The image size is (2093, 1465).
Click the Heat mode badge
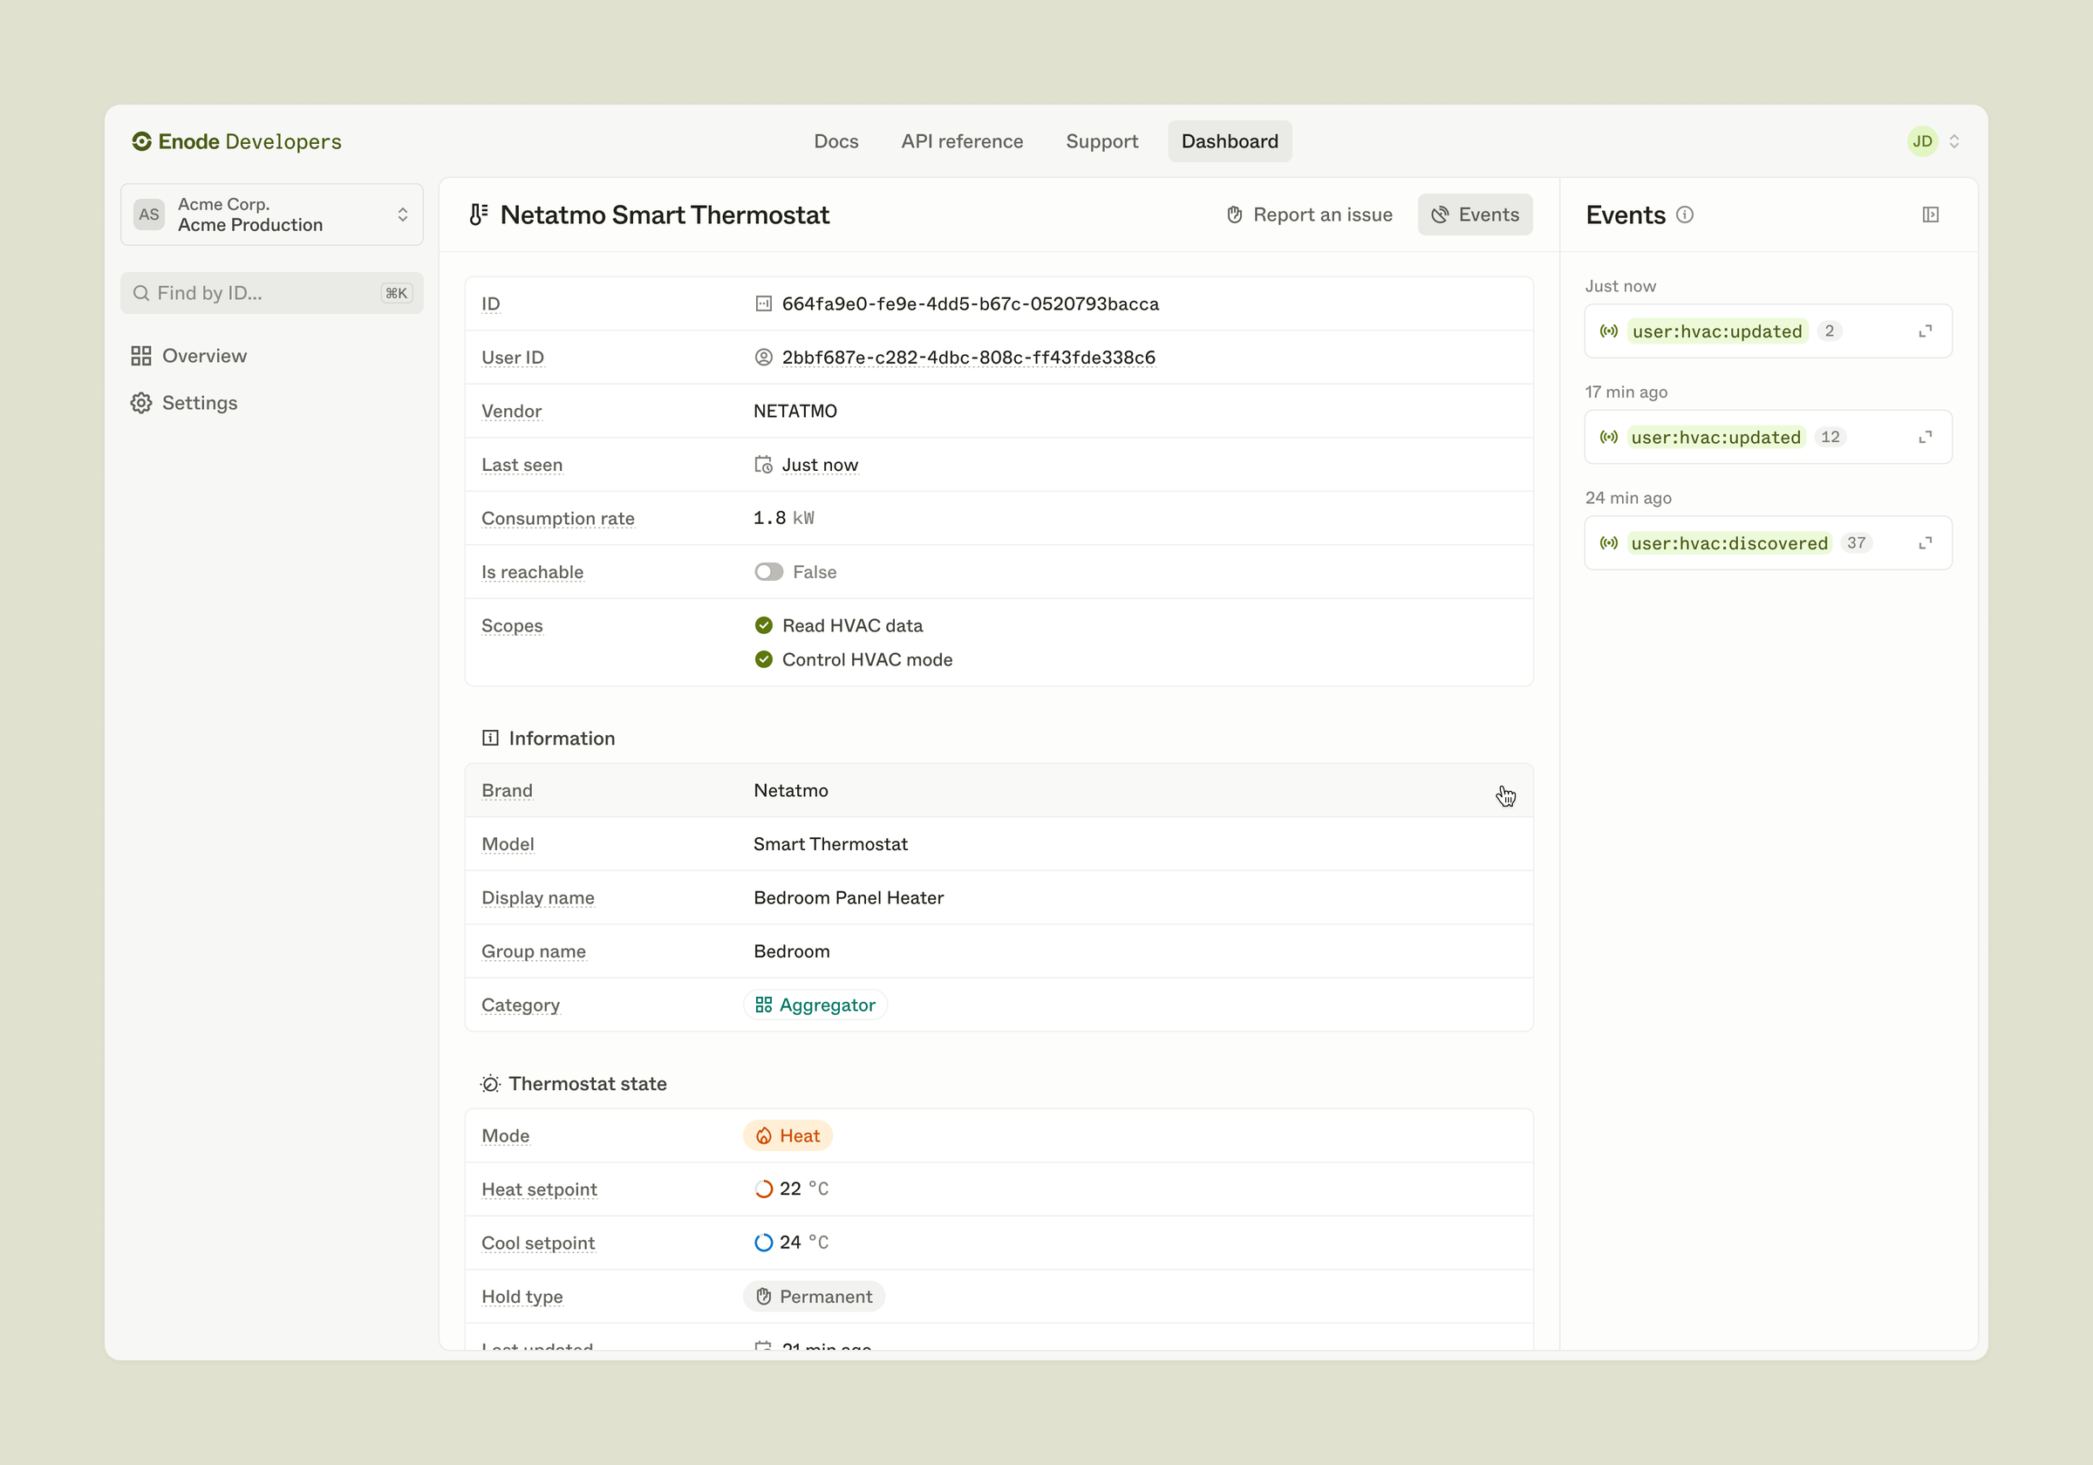click(787, 1136)
